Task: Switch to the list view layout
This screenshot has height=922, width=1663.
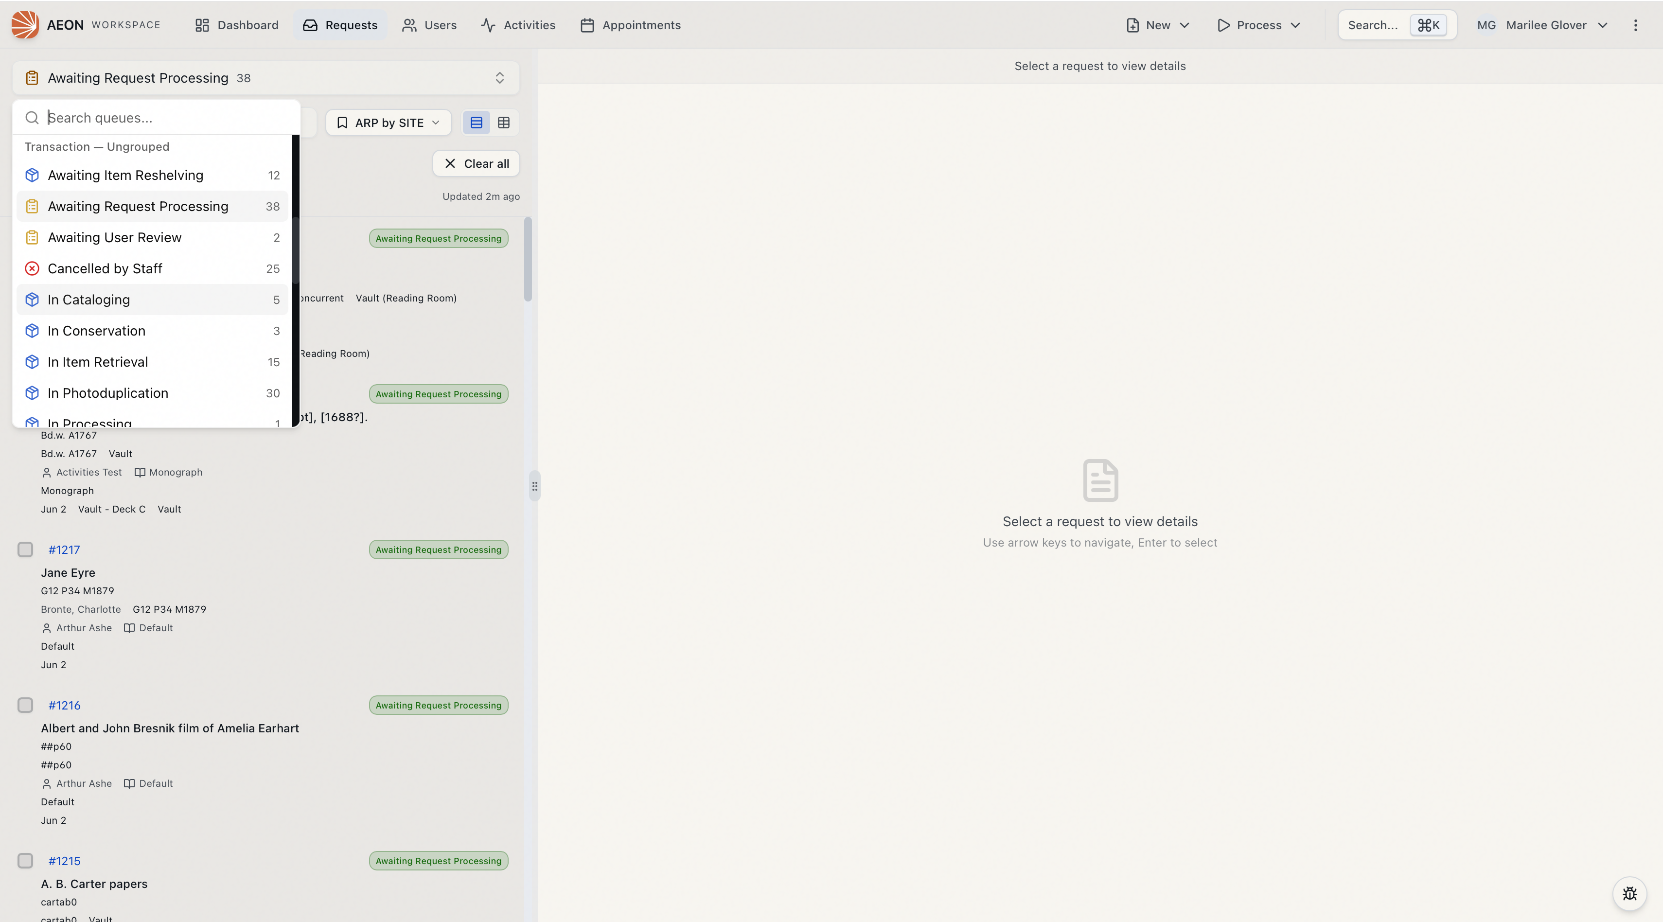Action: coord(477,122)
